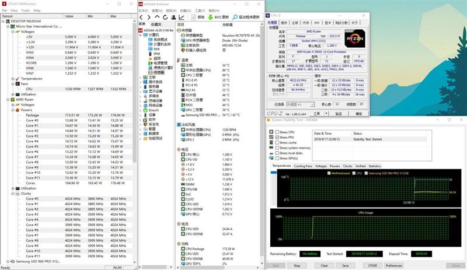Click the driver update magnifier button

[x=246, y=17]
